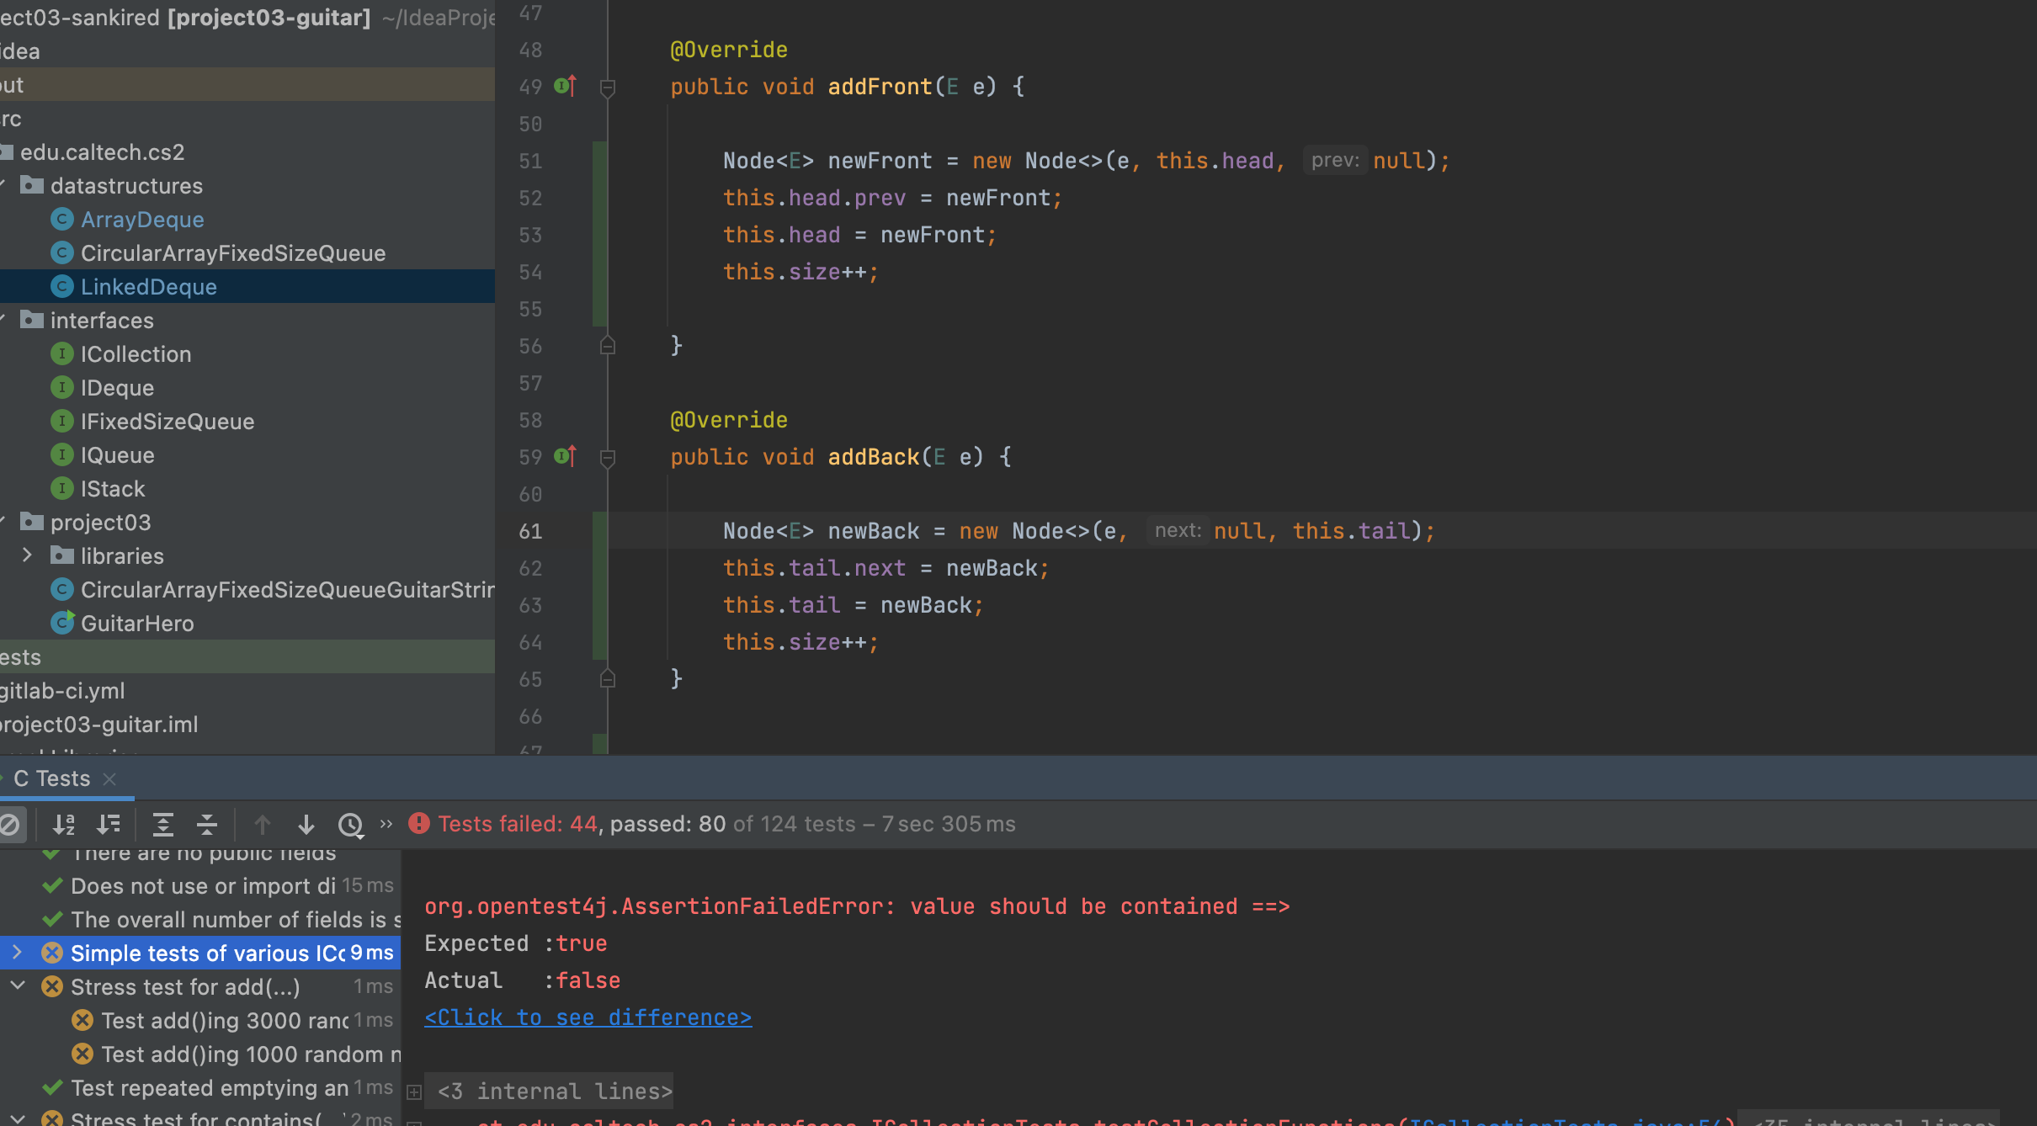
Task: Expand the libraries folder in project tree
Action: tap(27, 555)
